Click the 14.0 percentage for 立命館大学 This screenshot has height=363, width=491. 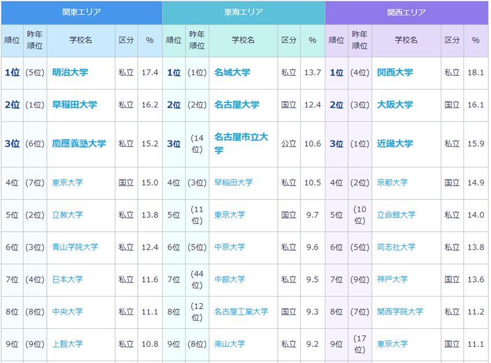click(x=476, y=215)
